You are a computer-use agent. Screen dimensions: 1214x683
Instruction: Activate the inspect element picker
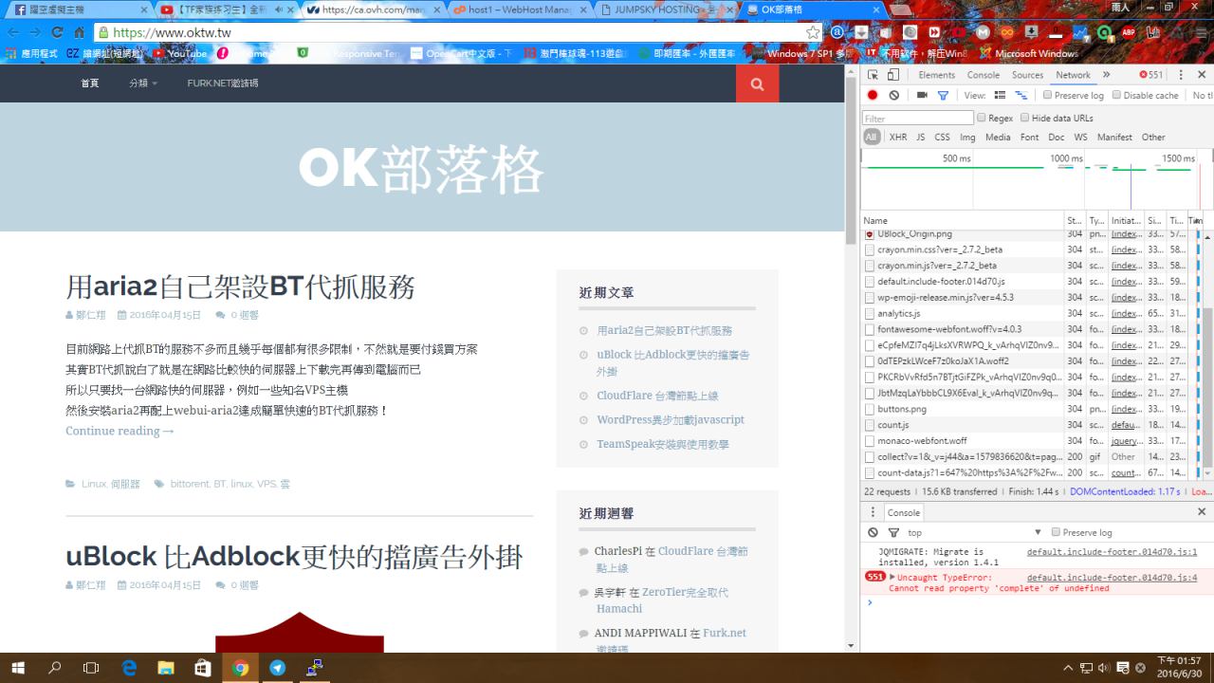click(873, 75)
